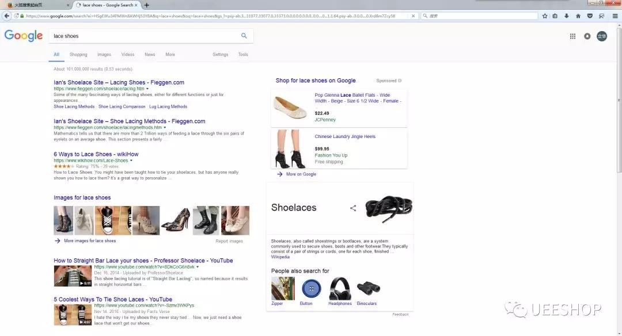Expand dropdown arrow beside lacingmethods.htm URL

[165, 128]
